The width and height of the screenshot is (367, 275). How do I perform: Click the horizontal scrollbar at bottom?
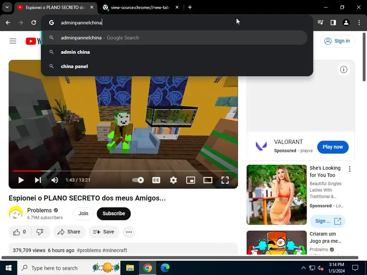tap(180, 258)
